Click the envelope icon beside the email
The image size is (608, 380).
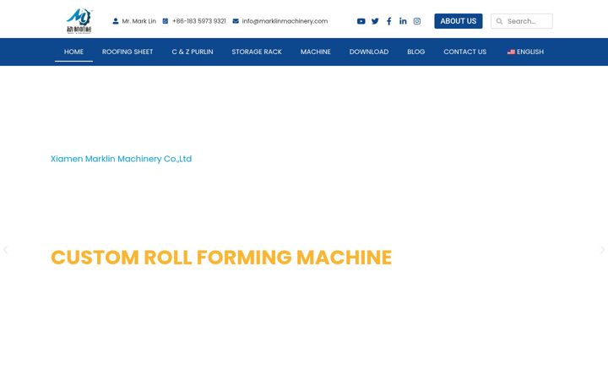(x=236, y=21)
